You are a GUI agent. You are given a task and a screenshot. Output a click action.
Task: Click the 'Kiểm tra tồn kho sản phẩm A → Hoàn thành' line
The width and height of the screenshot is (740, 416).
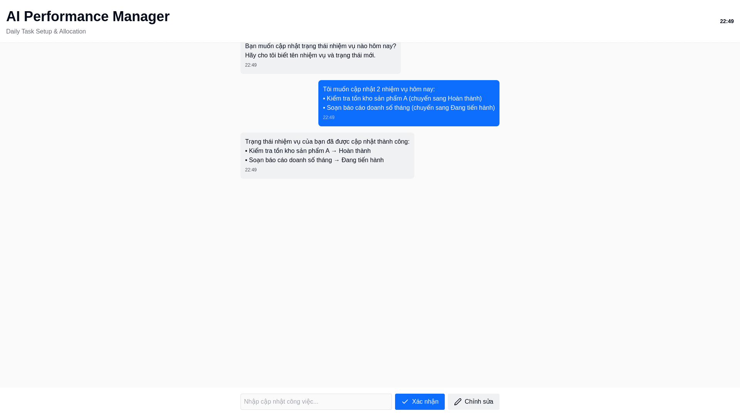(x=308, y=151)
